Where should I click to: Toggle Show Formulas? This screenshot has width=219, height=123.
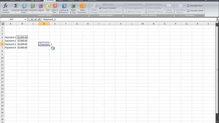153,4
